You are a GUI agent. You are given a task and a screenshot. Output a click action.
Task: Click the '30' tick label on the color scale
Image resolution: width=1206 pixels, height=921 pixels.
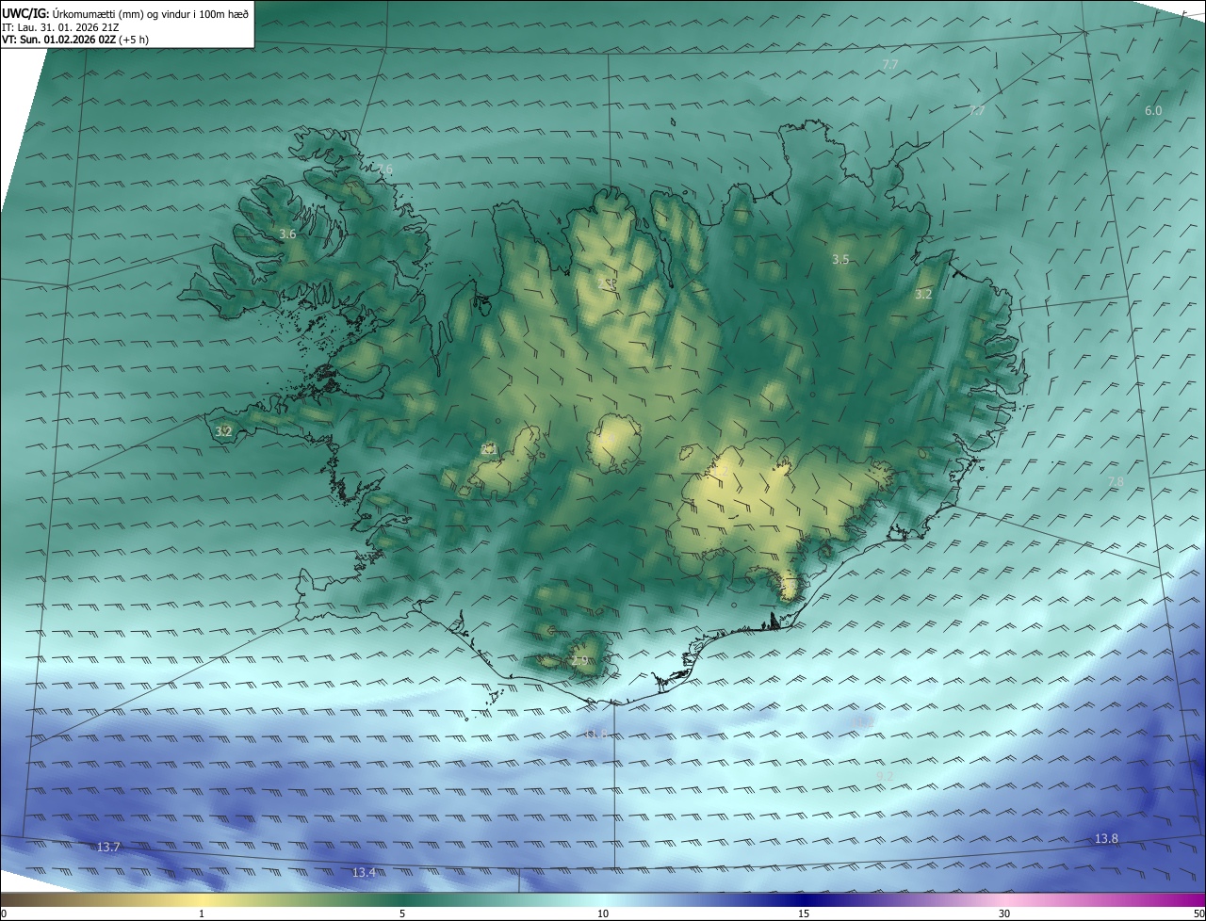[1004, 913]
